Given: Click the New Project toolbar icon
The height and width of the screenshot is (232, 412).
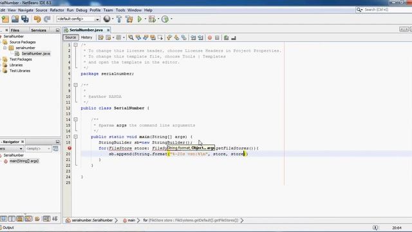Looking at the screenshot, I should pos(5,19).
